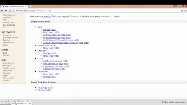This screenshot has height=105, width=187.
Task: Open Who We Are sidebar link
Action: point(8,63)
